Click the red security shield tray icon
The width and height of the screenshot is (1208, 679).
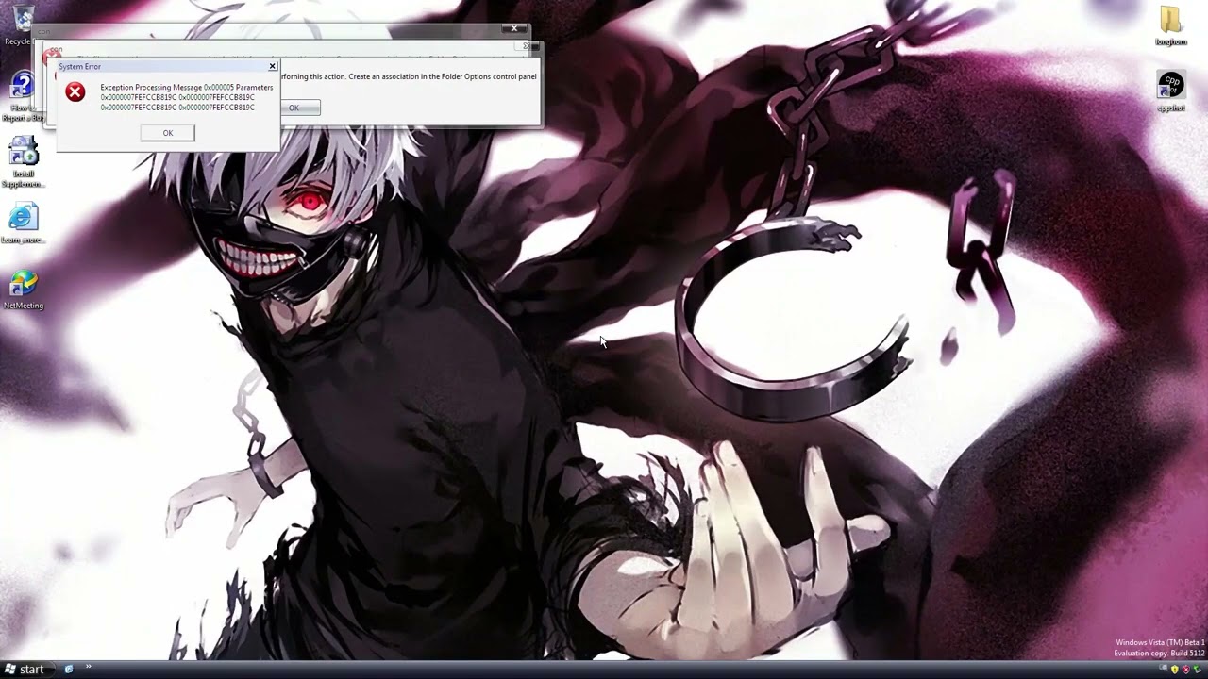(x=1186, y=670)
